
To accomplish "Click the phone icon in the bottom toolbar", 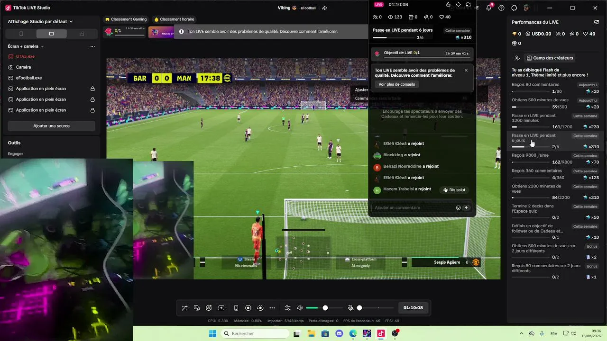I will [x=236, y=308].
